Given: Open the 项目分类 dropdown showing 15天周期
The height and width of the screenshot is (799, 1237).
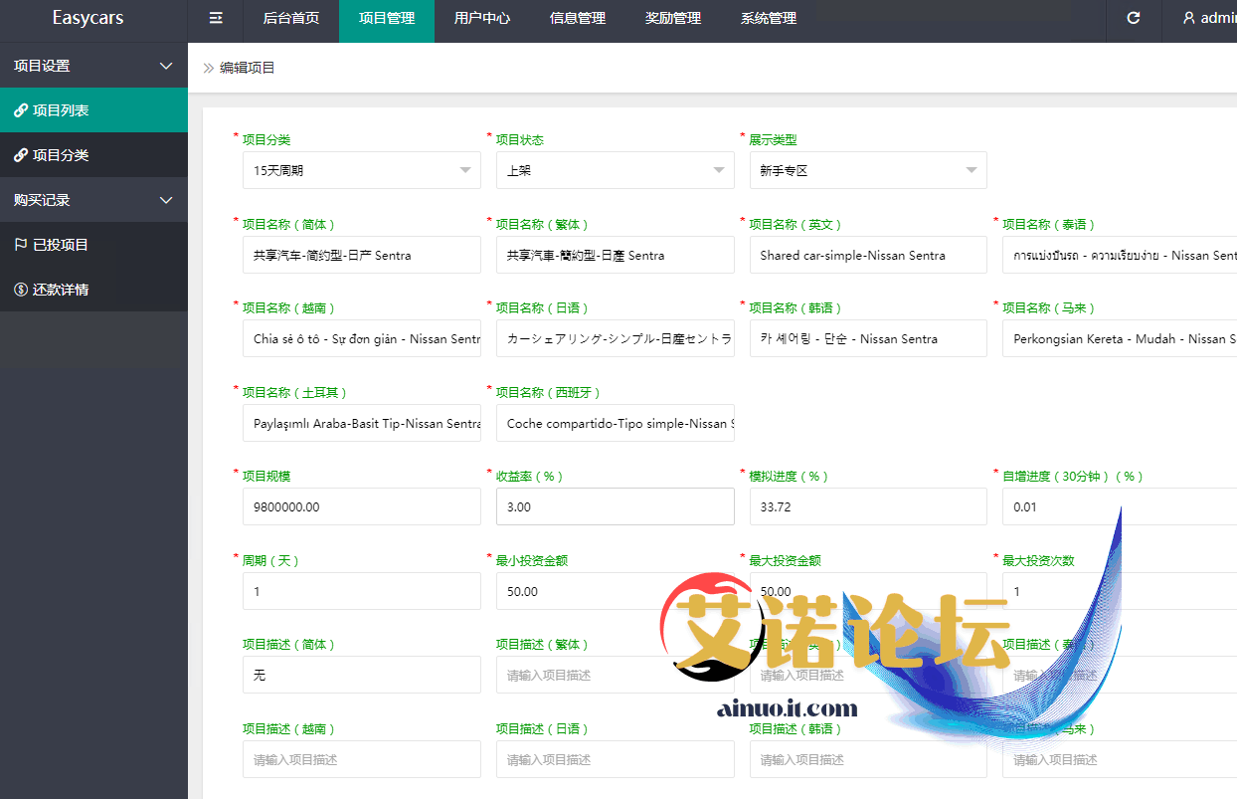Looking at the screenshot, I should pos(362,170).
